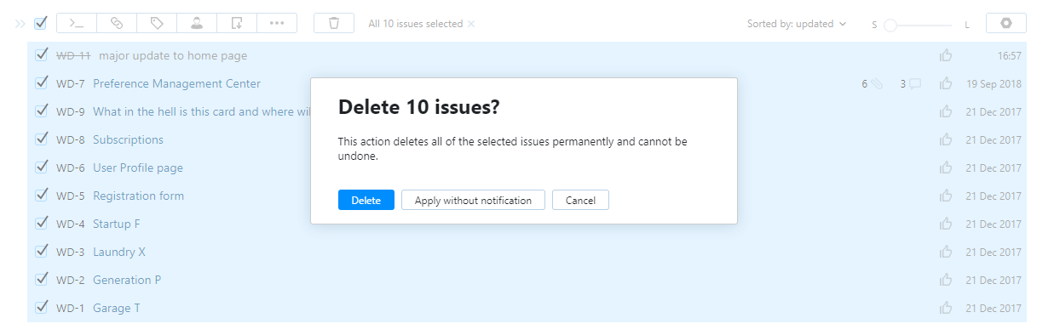Open the more actions ellipsis menu

(277, 24)
